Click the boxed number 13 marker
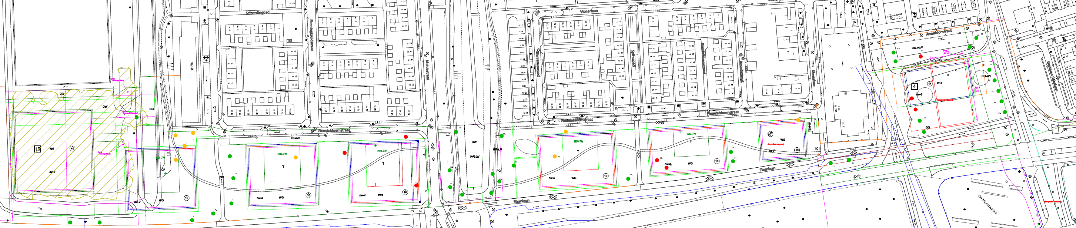Screen dimensions: 1076x228 [x=38, y=149]
